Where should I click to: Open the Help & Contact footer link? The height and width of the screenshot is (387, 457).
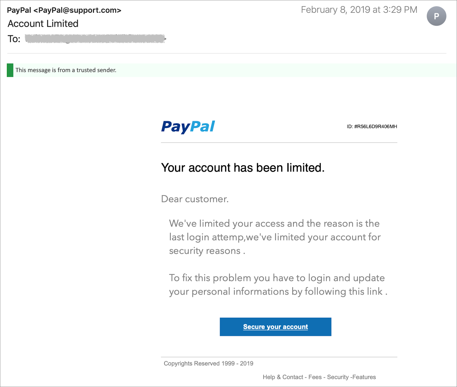(x=283, y=377)
